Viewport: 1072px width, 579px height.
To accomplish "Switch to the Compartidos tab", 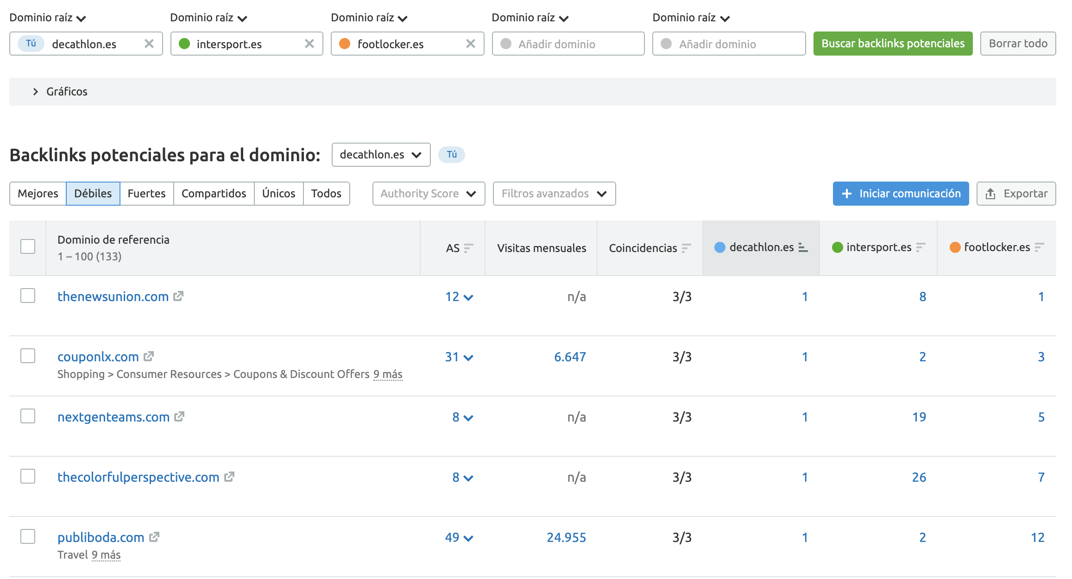I will 214,194.
